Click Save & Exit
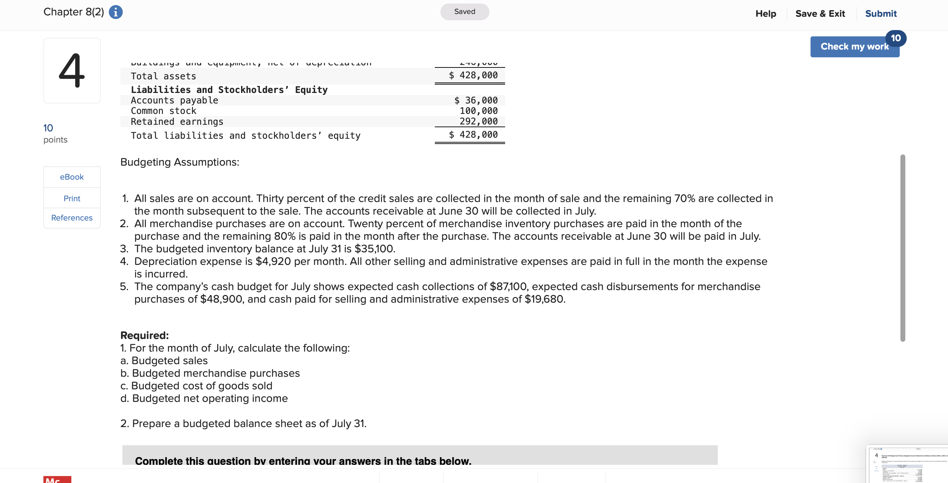The width and height of the screenshot is (948, 483). point(820,14)
